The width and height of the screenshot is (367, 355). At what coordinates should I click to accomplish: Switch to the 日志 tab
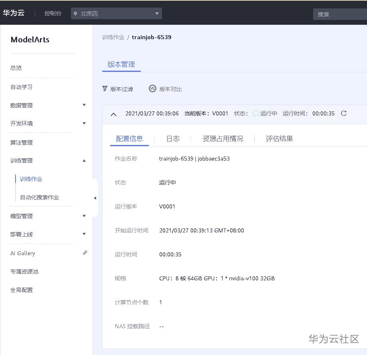click(173, 139)
